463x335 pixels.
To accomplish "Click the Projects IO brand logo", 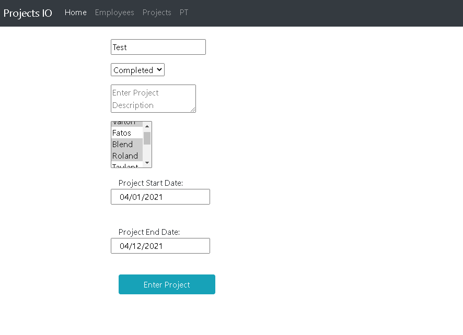I will pyautogui.click(x=27, y=13).
